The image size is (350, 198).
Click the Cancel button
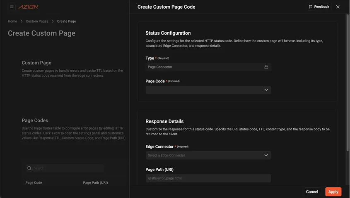tap(312, 192)
